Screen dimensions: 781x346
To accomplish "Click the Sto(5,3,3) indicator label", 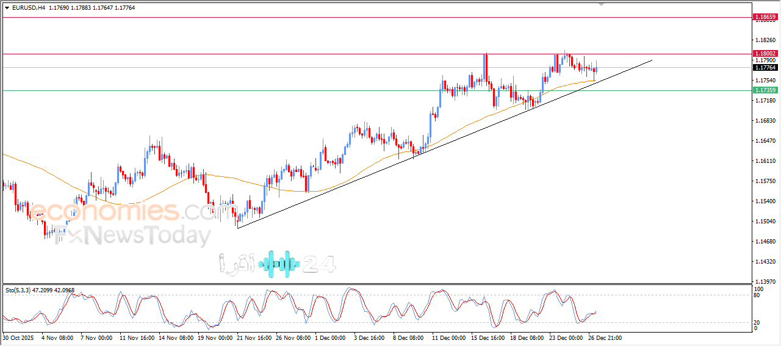I will 21,290.
